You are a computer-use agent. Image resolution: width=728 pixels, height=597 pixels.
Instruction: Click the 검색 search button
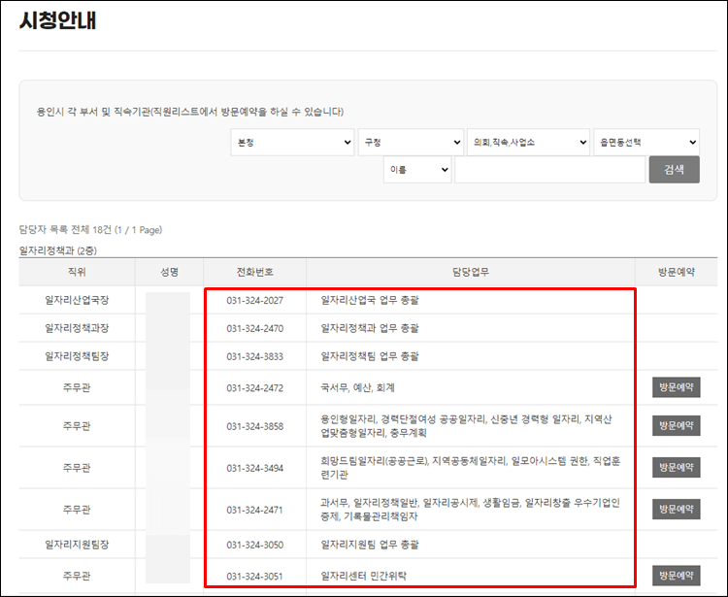point(675,170)
